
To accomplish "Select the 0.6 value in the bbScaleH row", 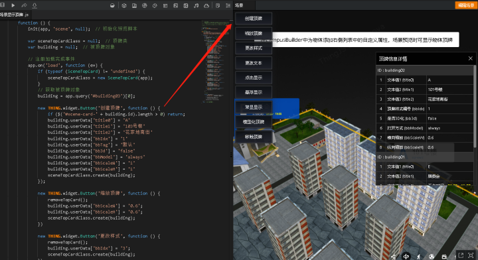I will [x=449, y=147].
